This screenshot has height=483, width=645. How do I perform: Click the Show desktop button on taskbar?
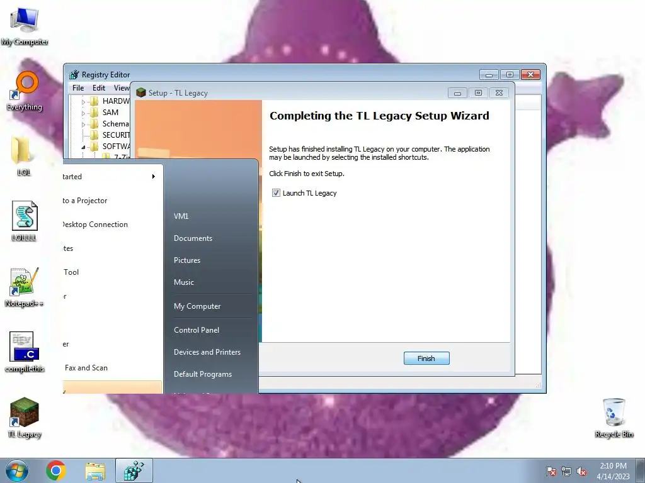[641, 471]
